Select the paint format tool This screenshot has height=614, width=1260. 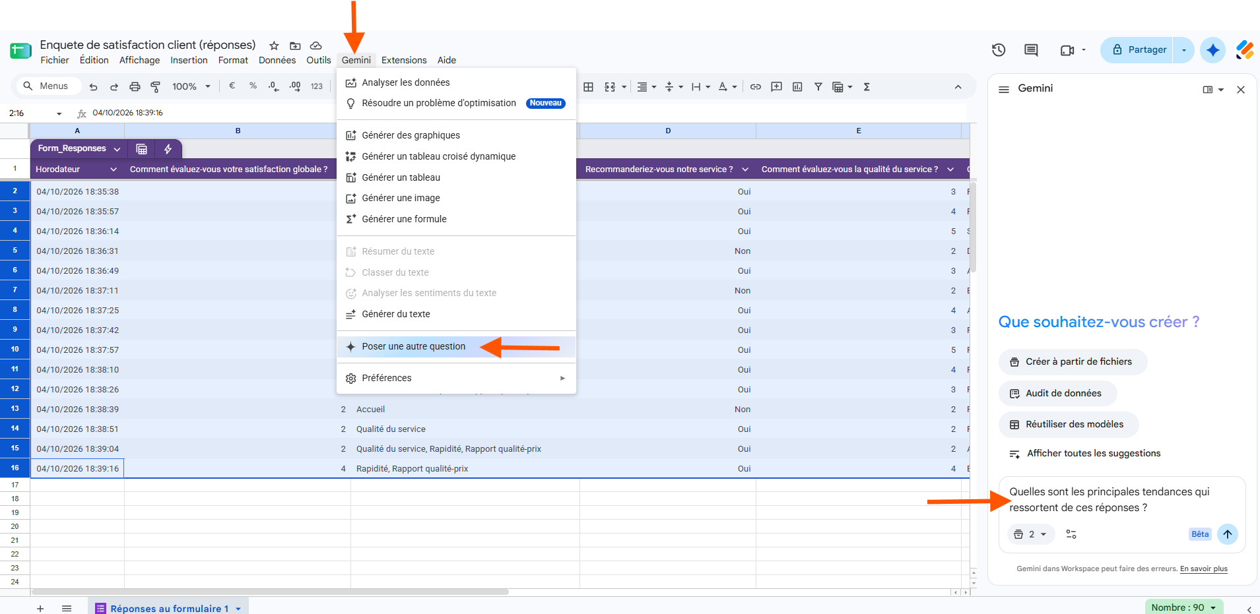tap(156, 86)
